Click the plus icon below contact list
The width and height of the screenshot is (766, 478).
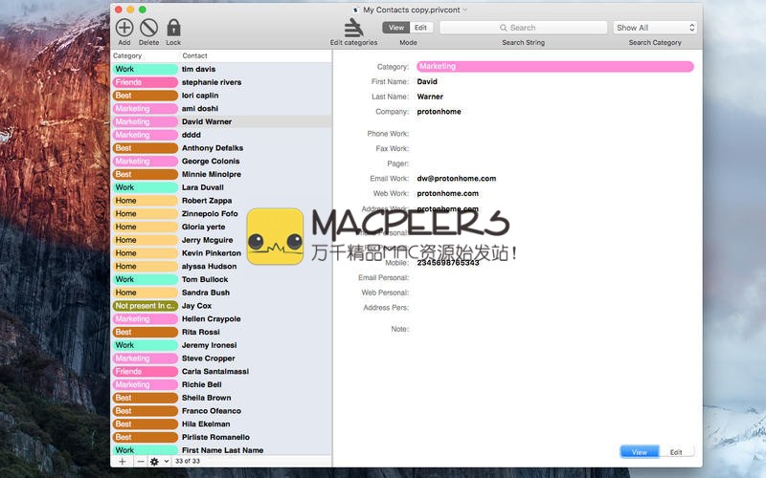[122, 462]
